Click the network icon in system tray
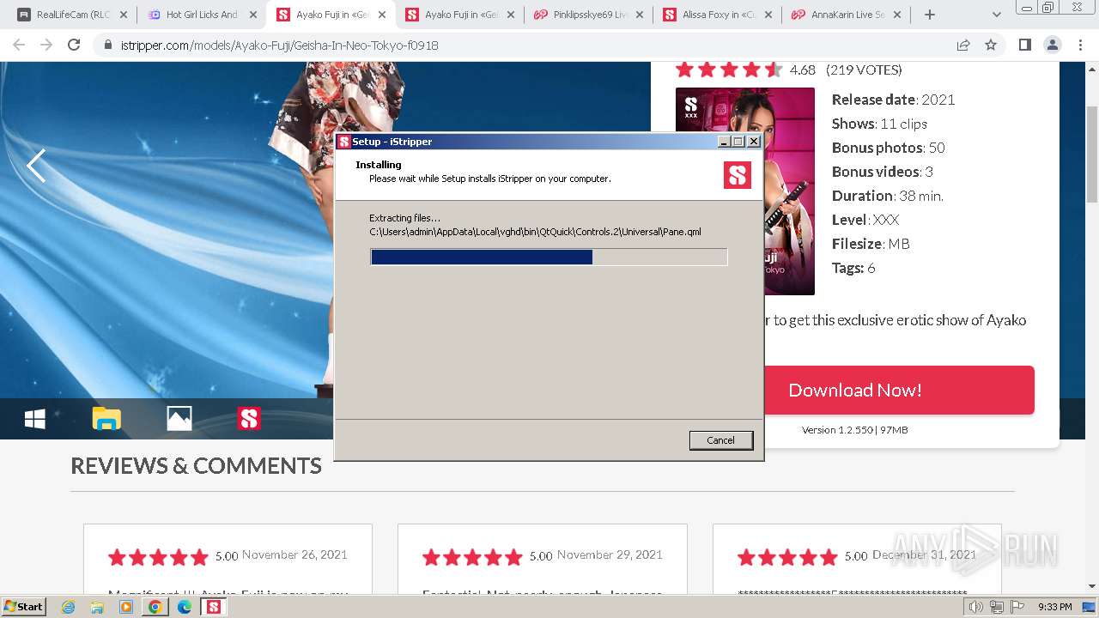Image resolution: width=1099 pixels, height=618 pixels. pyautogui.click(x=997, y=607)
